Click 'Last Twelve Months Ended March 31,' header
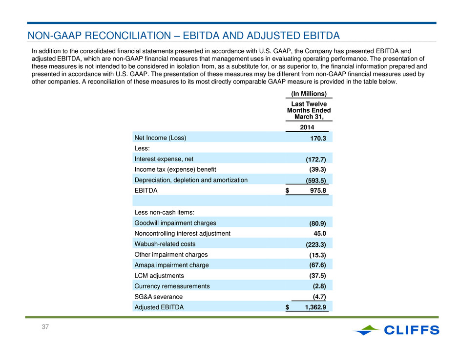The height and width of the screenshot is (344, 459). pos(309,110)
